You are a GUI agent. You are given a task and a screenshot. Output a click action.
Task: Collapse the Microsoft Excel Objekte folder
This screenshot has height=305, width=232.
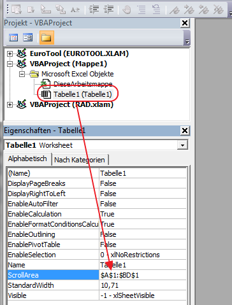point(22,74)
